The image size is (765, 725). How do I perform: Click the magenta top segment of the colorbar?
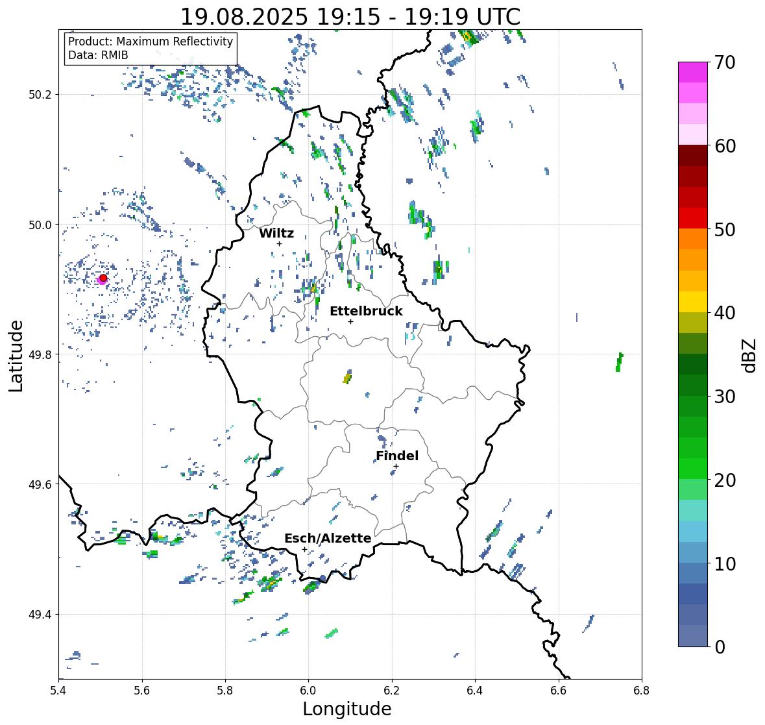point(693,72)
